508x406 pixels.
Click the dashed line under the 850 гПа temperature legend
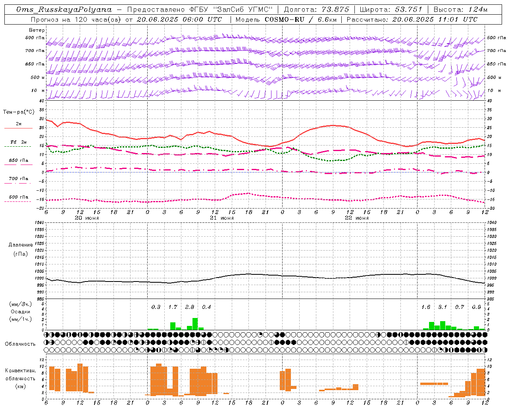18,165
